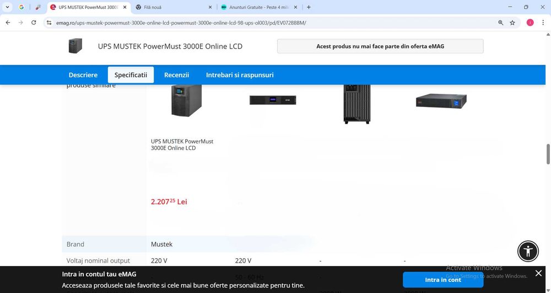Switch to the second pinned tab
This screenshot has height=293, width=551.
[x=38, y=7]
